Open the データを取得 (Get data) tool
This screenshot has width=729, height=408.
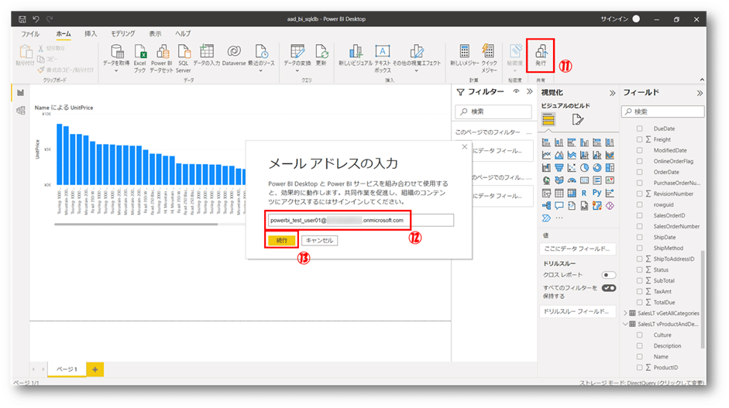(116, 58)
